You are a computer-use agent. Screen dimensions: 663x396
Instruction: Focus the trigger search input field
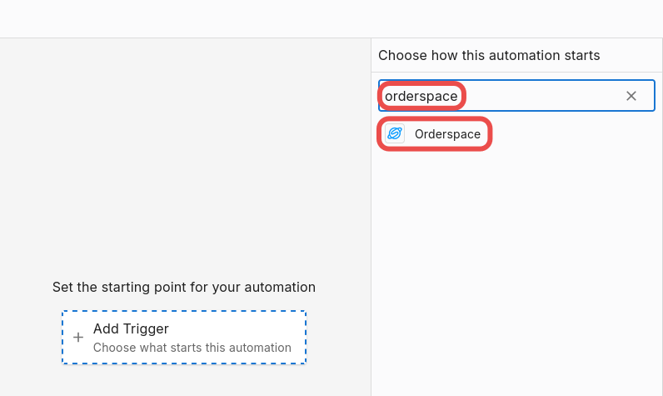tap(516, 96)
